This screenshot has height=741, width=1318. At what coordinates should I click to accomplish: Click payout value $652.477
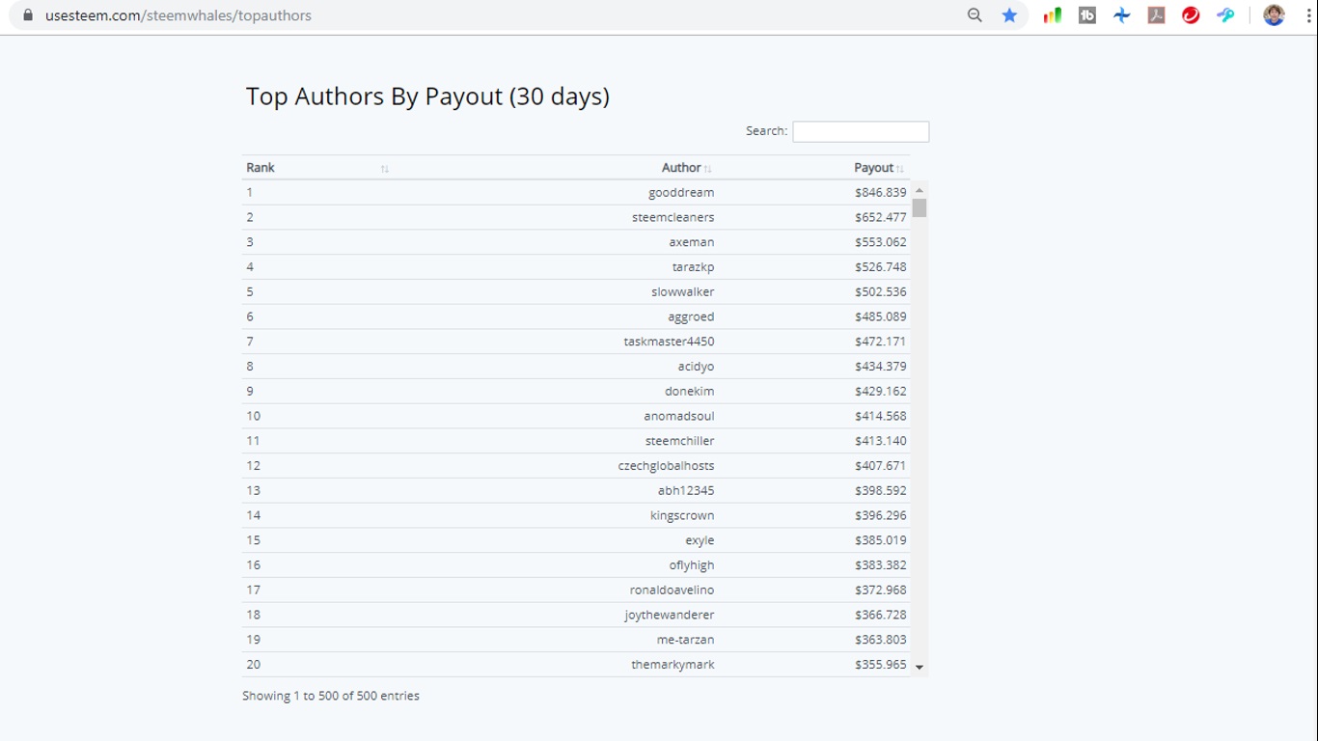coord(881,217)
